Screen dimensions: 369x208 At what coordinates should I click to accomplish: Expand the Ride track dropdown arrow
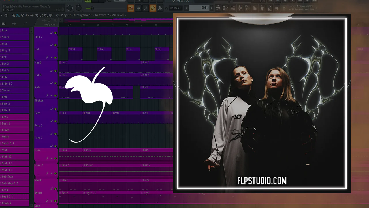52,96
